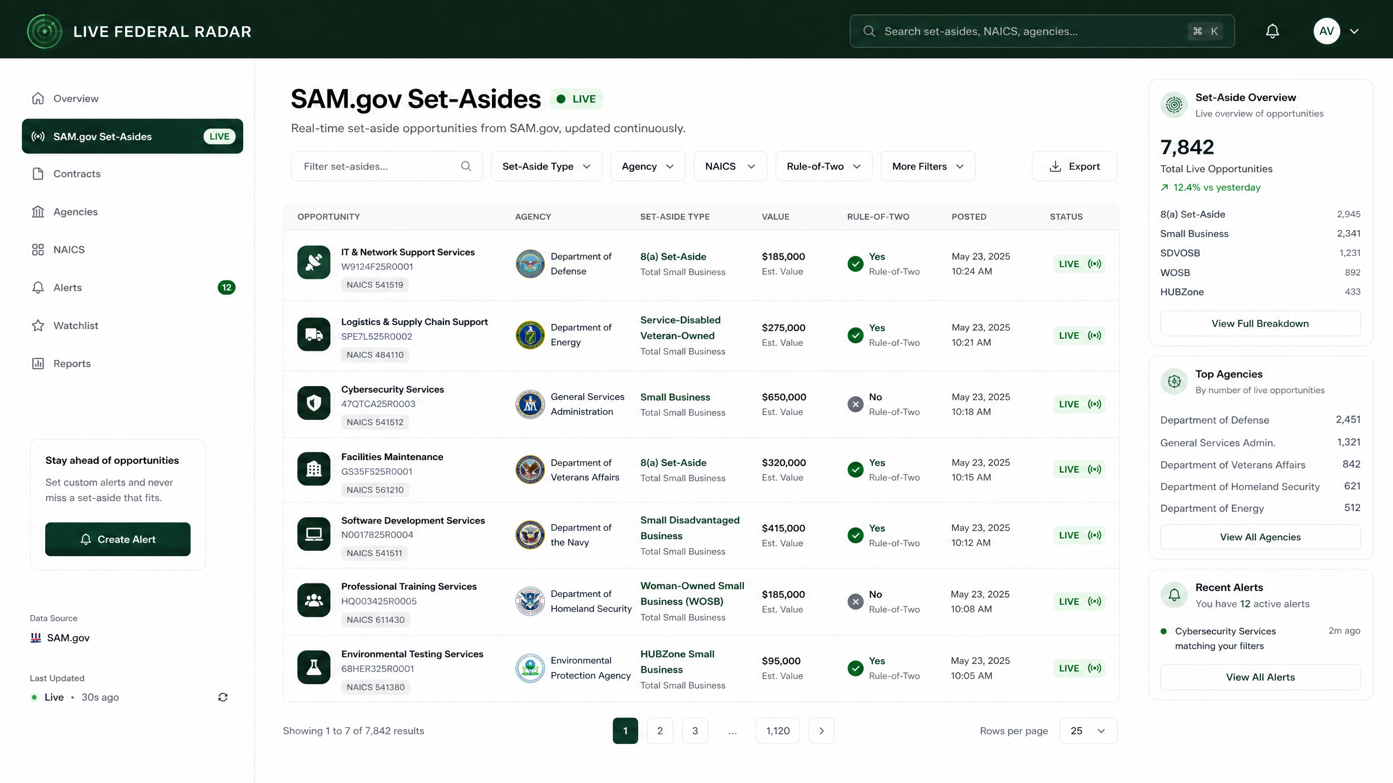Screen dimensions: 1393x783
Task: Open the Watchlist star item
Action: point(132,326)
